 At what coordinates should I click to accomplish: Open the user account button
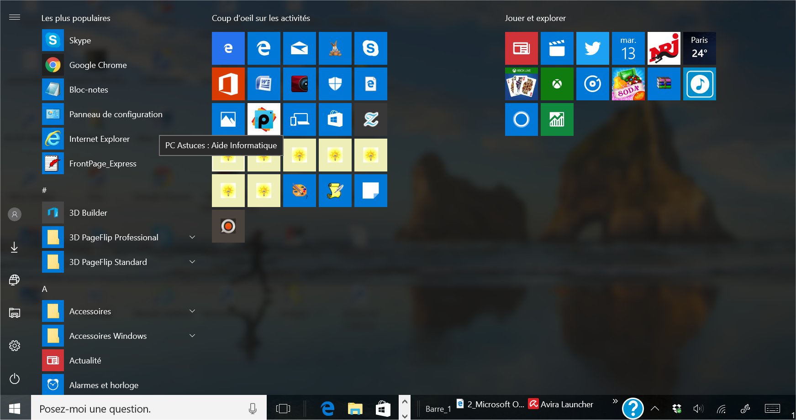pos(15,214)
